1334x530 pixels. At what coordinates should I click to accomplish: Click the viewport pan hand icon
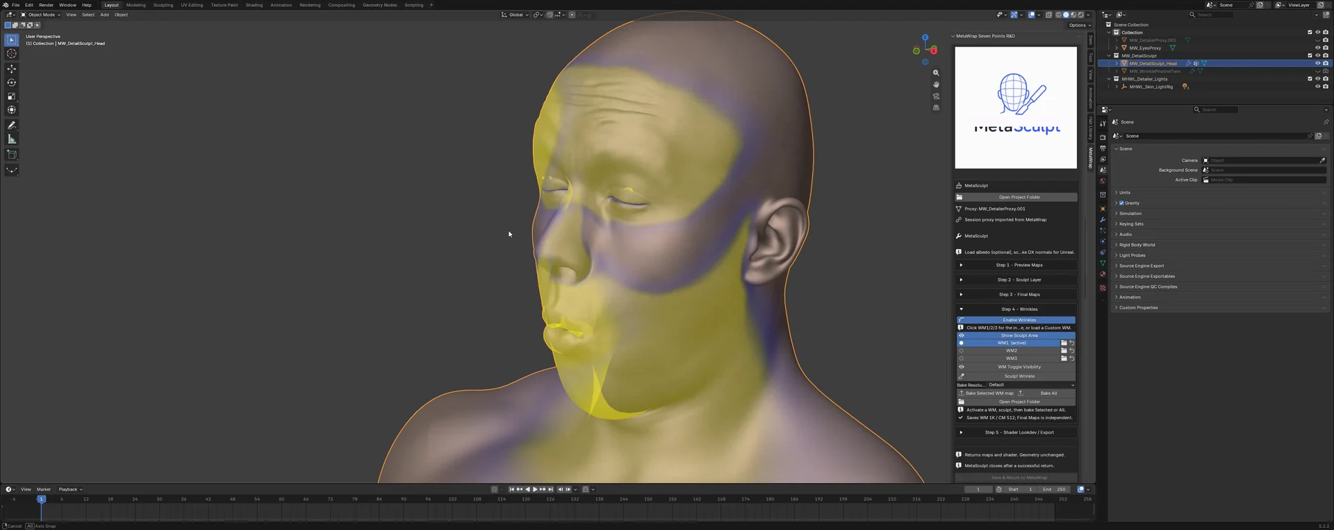point(936,85)
